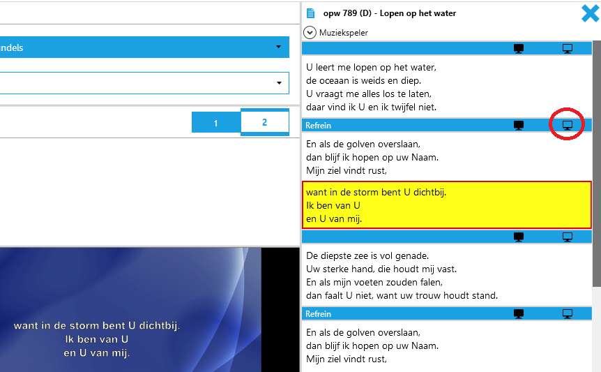Open the empty white dropdown below the blue one
Viewport: 601px width, 372px height.
click(144, 83)
